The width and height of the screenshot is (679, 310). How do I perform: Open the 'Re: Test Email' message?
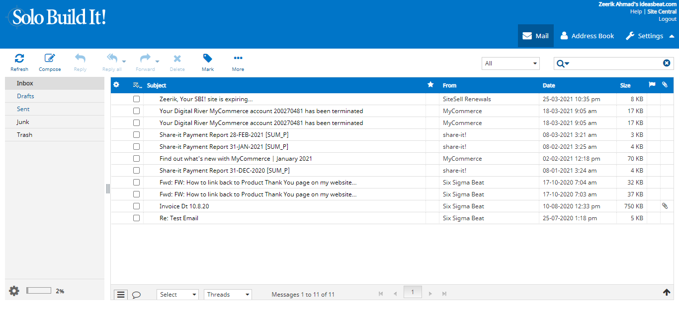179,218
